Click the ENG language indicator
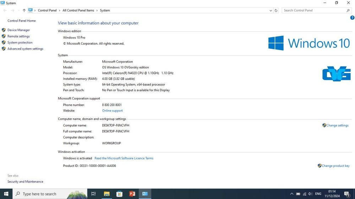 pyautogui.click(x=318, y=194)
